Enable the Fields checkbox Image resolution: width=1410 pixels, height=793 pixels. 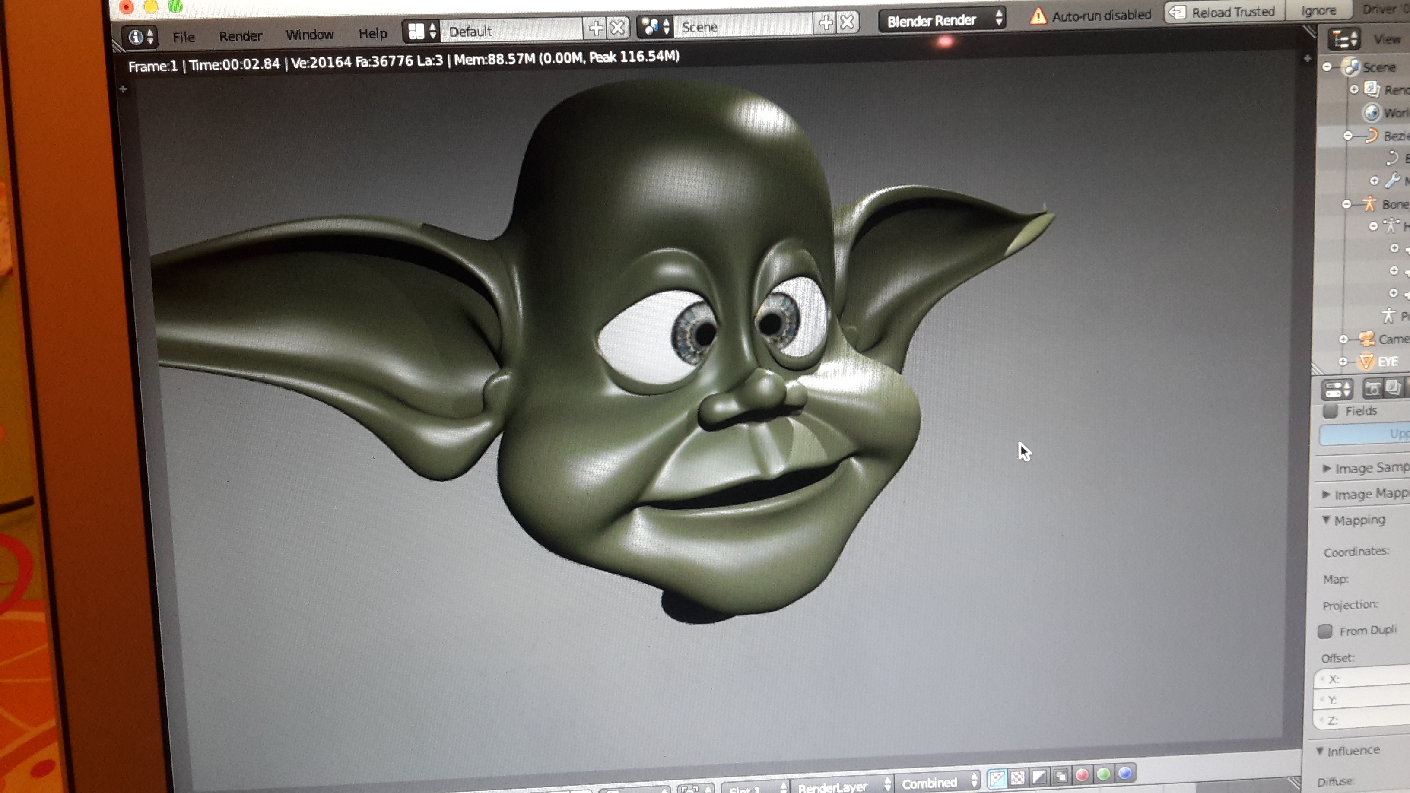pos(1331,411)
